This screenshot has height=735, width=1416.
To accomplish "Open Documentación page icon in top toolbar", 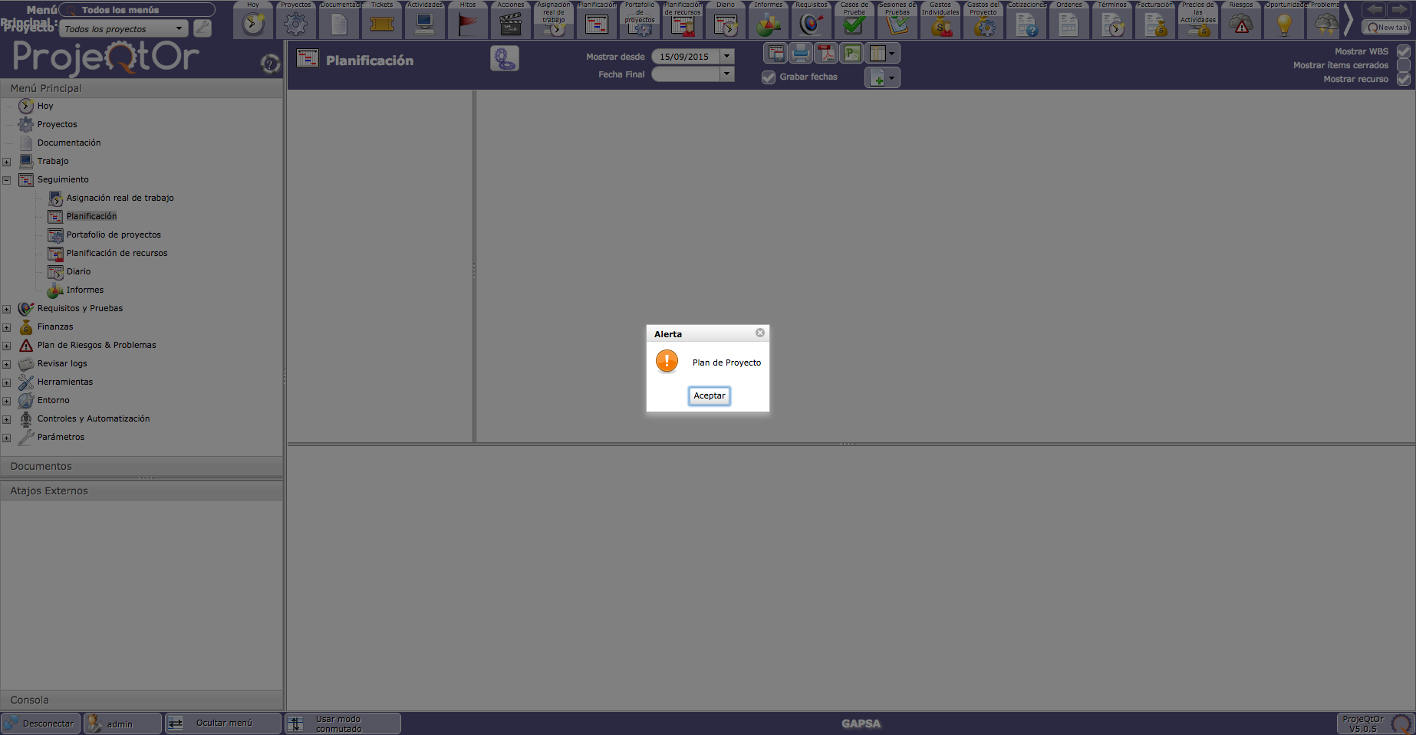I will pos(339,25).
